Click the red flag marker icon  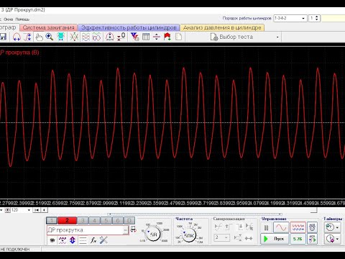tap(167, 37)
